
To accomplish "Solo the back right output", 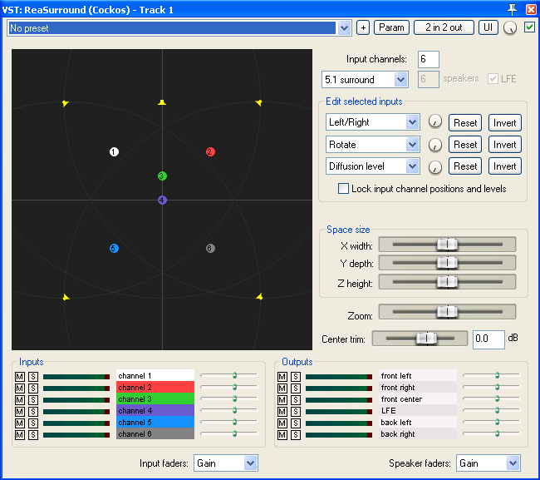I will pos(296,435).
